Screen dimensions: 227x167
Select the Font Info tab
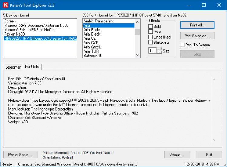[32, 67]
